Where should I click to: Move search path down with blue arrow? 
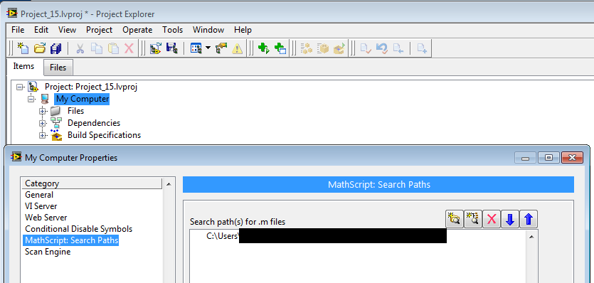pos(510,219)
